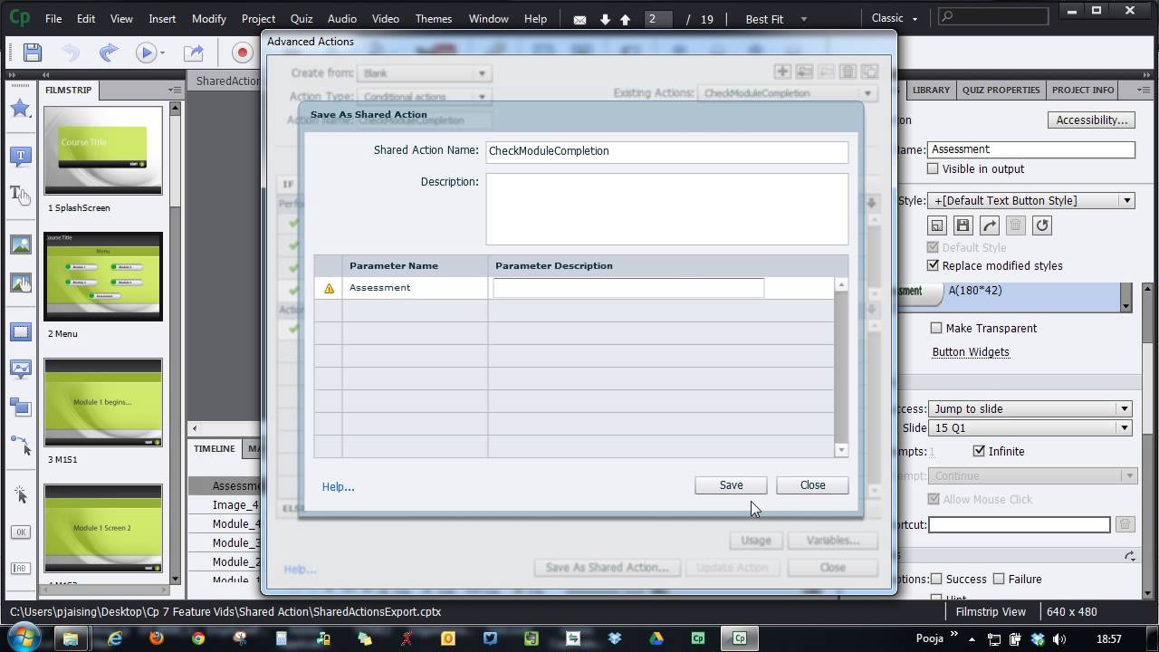Screen dimensions: 1159x652
Task: Open the Slide 15 Q1 dropdown
Action: click(1031, 427)
